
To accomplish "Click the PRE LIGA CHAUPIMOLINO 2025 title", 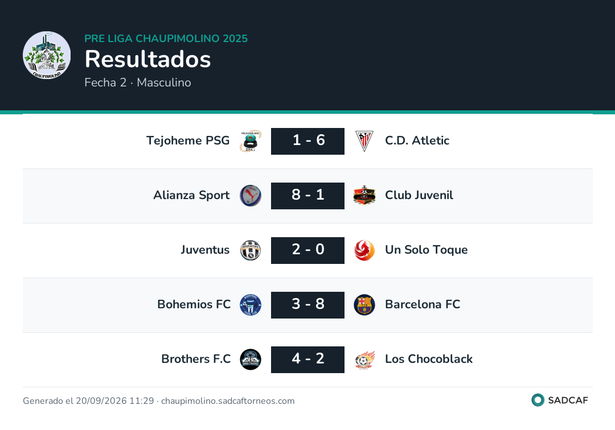I will [x=166, y=38].
